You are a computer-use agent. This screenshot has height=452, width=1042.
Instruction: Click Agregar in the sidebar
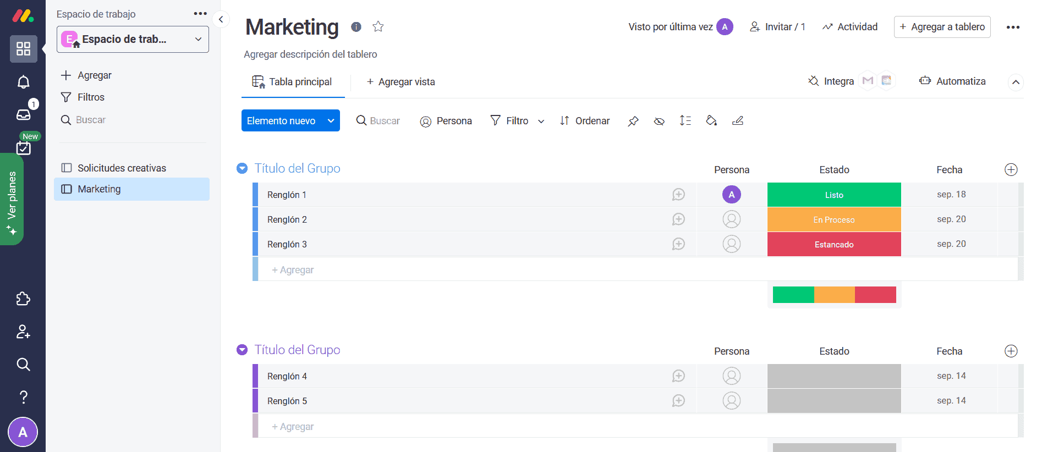86,75
